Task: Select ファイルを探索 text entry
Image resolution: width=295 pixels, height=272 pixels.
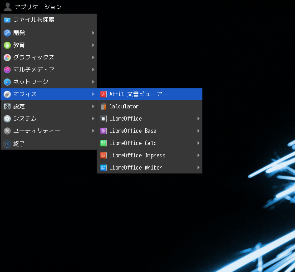Action: tap(34, 20)
